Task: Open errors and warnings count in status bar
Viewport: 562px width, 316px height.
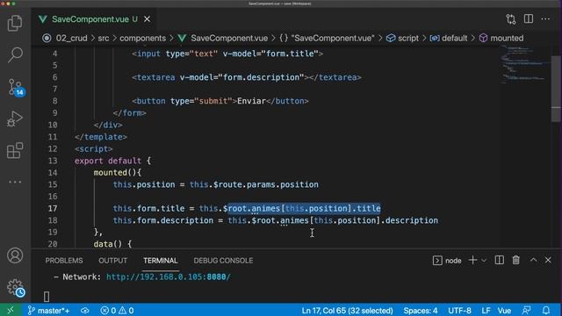Action: [x=117, y=310]
